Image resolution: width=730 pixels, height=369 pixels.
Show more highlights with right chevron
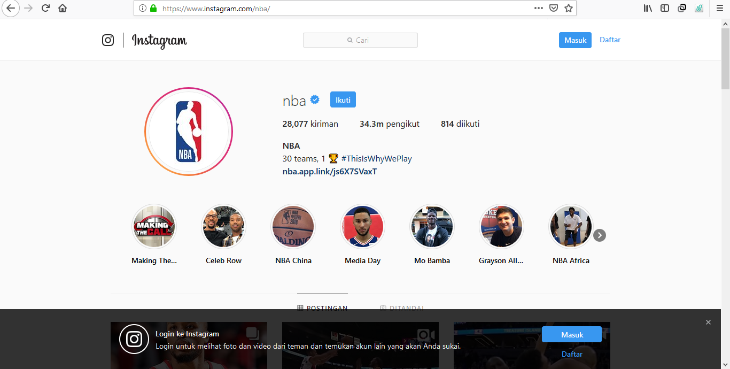click(600, 235)
